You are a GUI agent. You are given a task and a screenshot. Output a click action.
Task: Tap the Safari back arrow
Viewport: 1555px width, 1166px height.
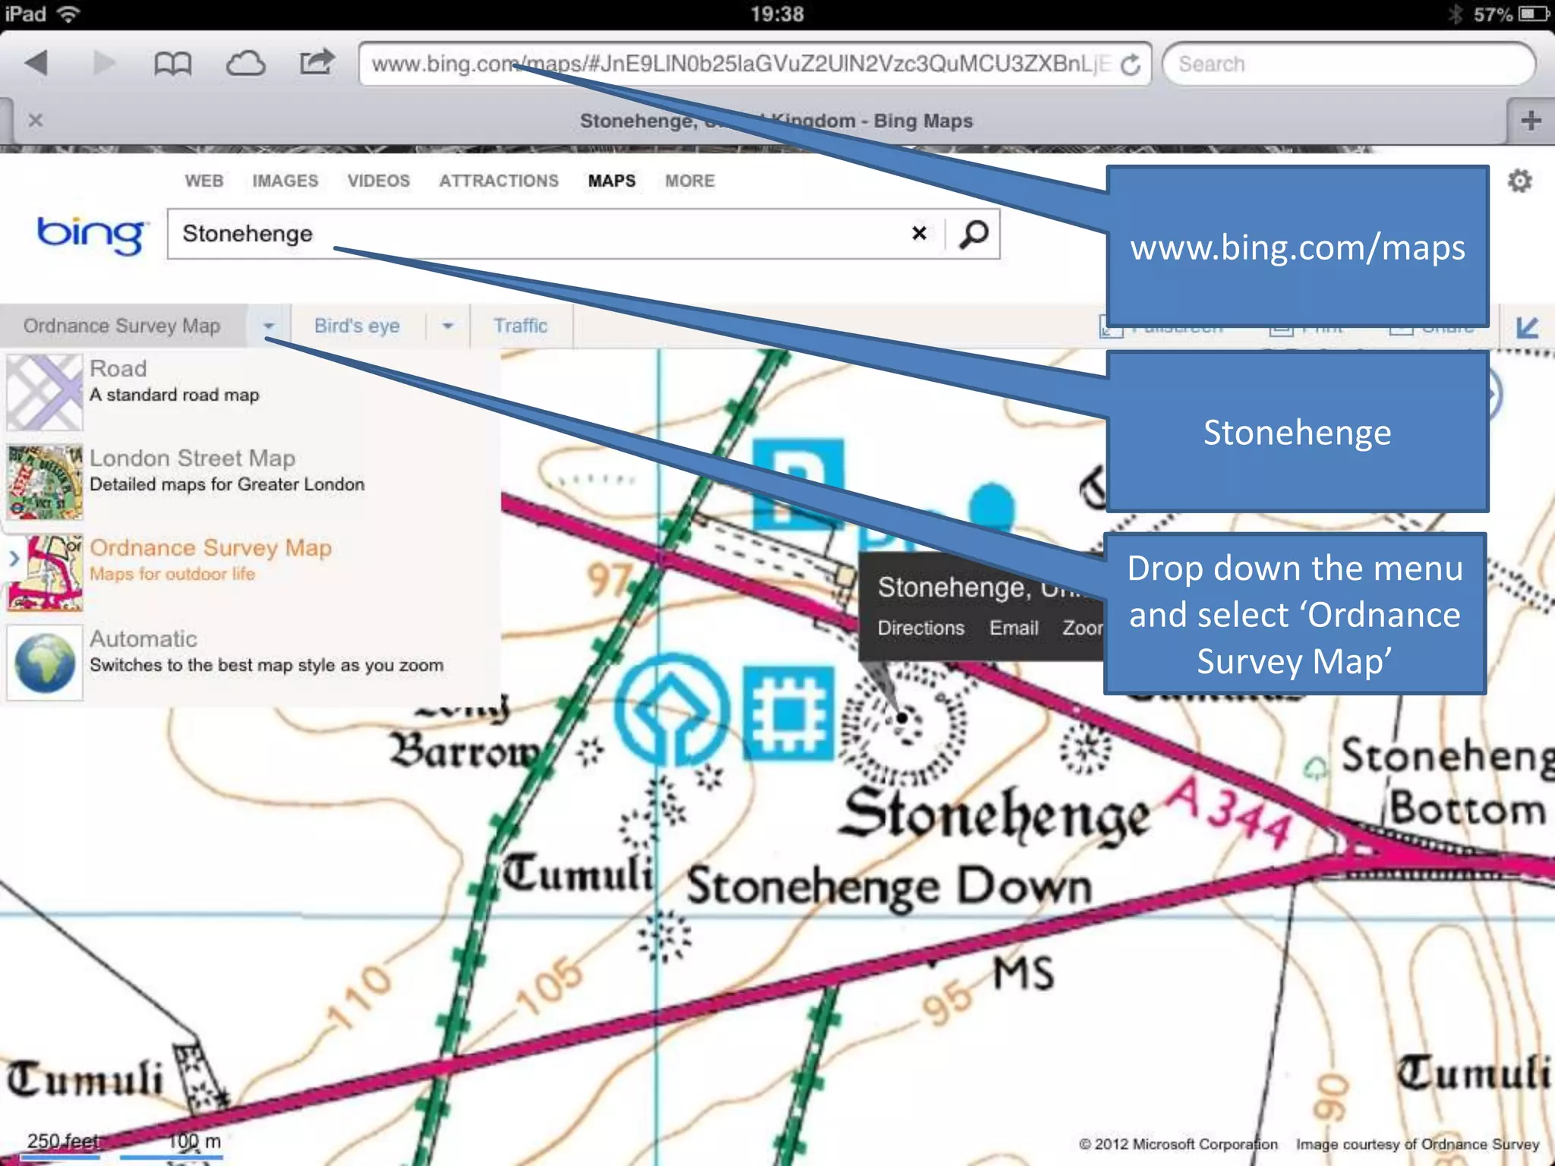tap(36, 63)
